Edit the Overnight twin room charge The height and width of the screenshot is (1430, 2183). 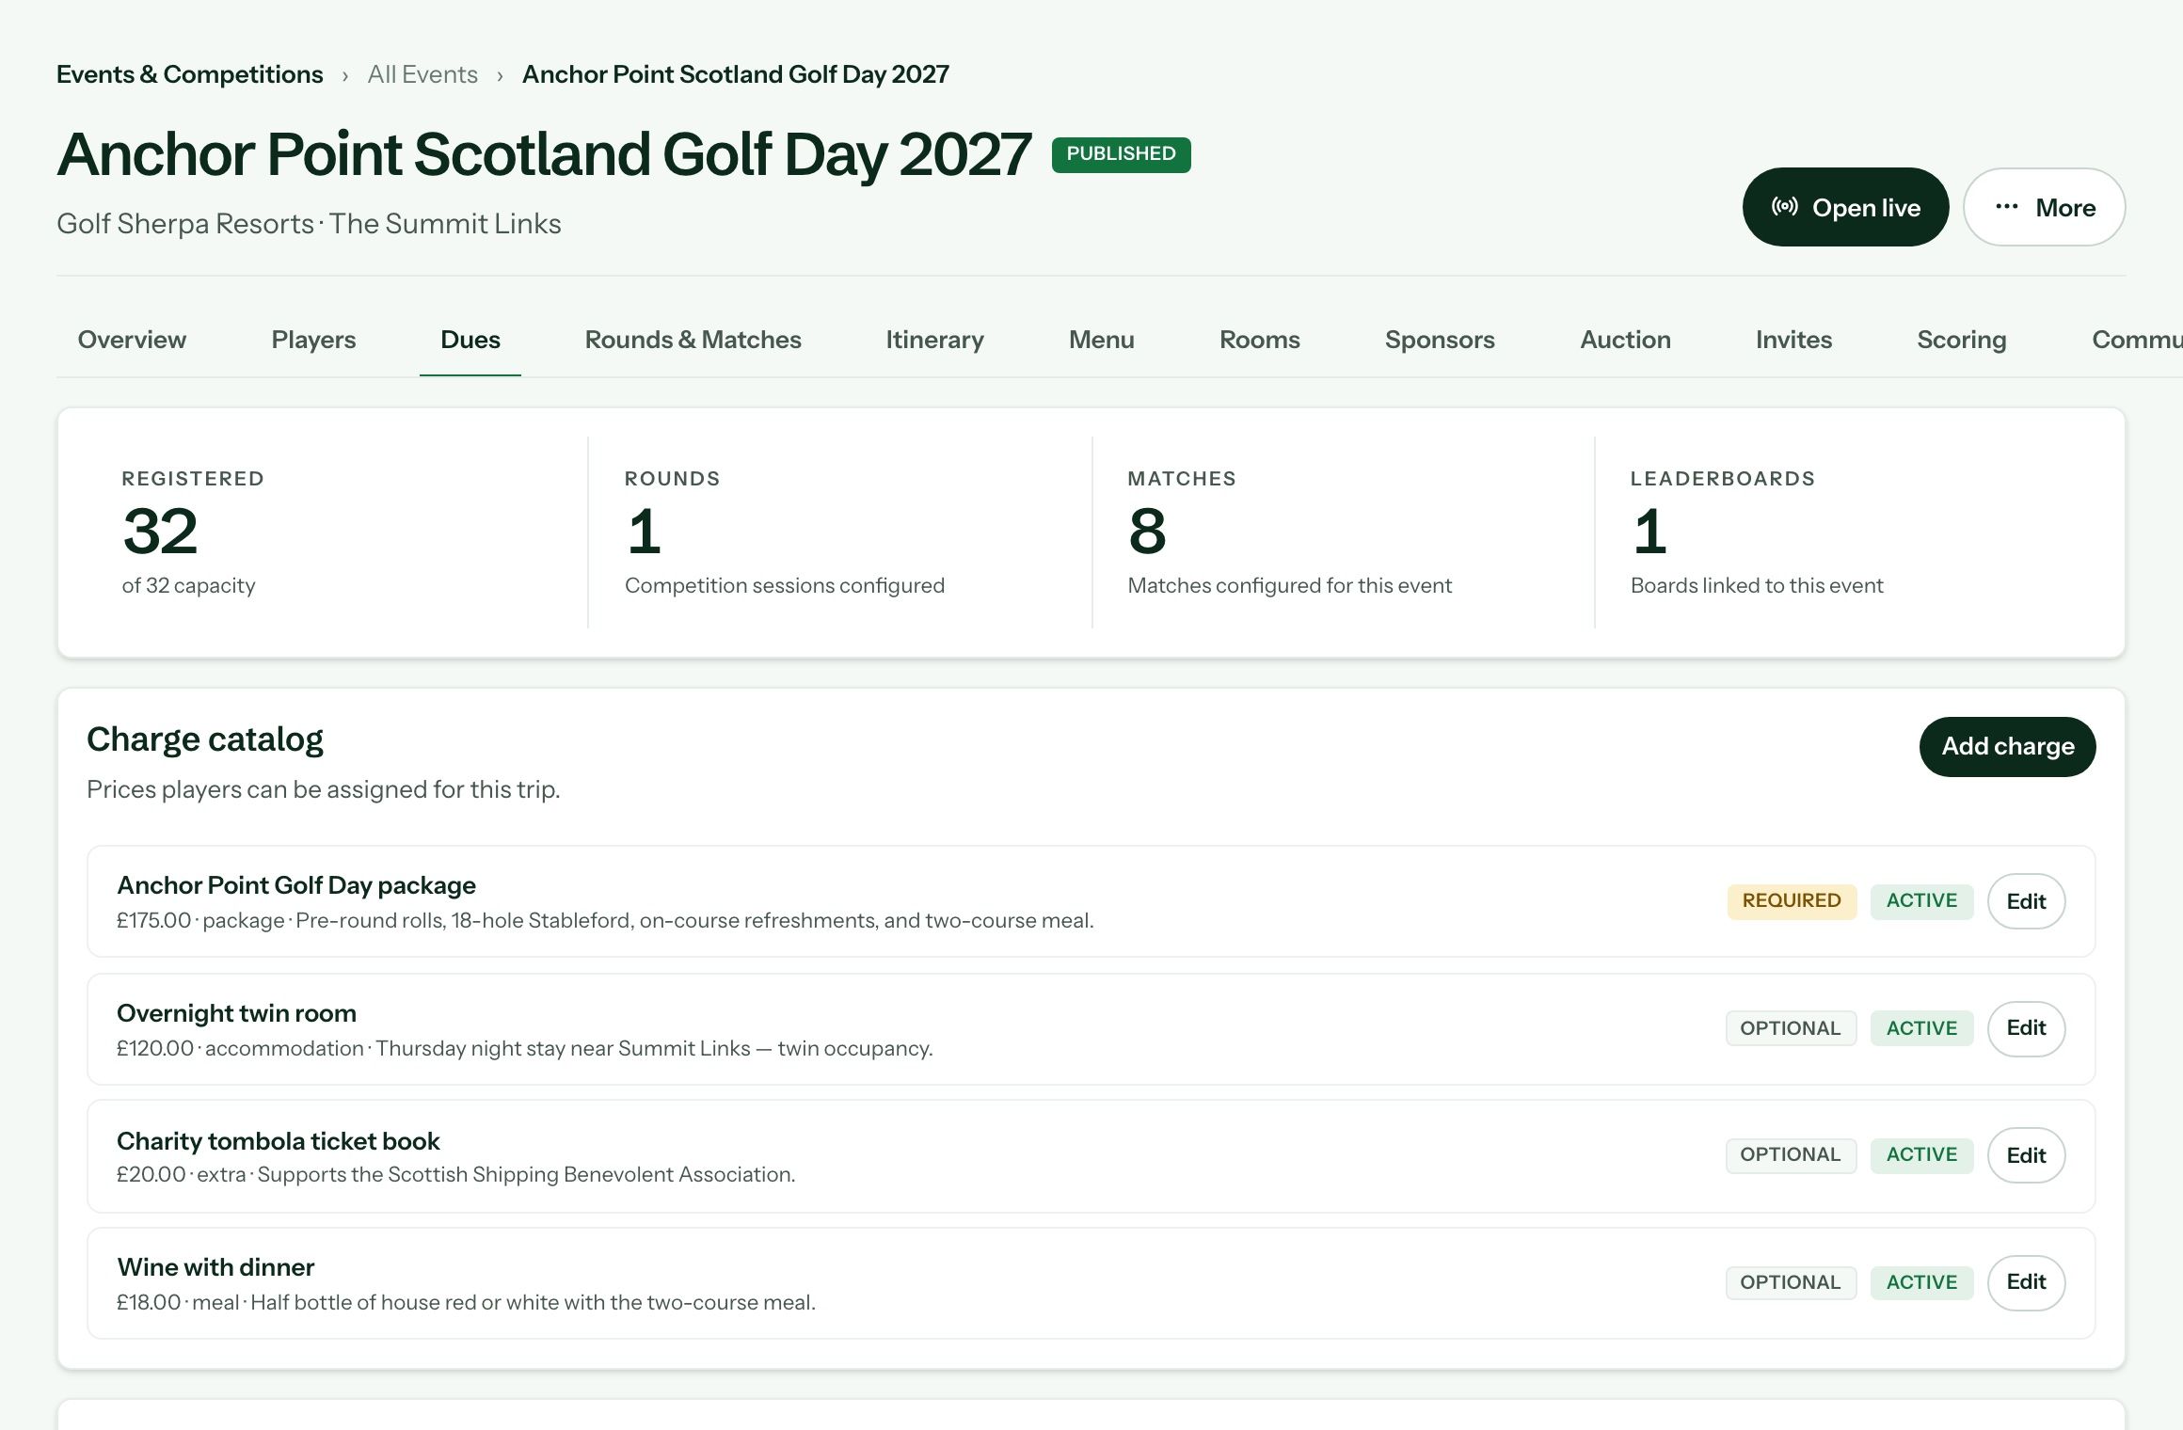pos(2027,1028)
